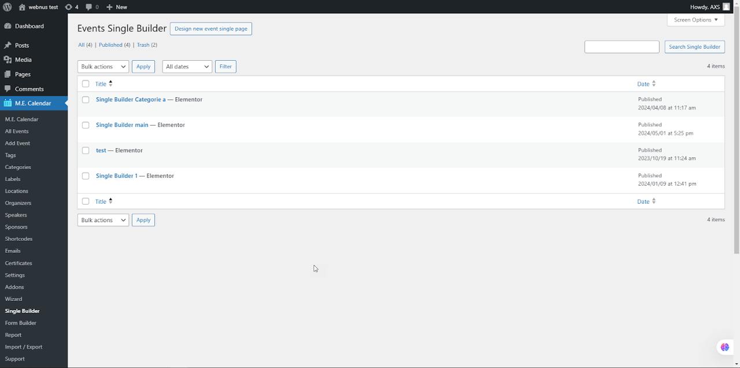Open the Elementor floating widget icon
This screenshot has width=740, height=368.
[x=724, y=347]
